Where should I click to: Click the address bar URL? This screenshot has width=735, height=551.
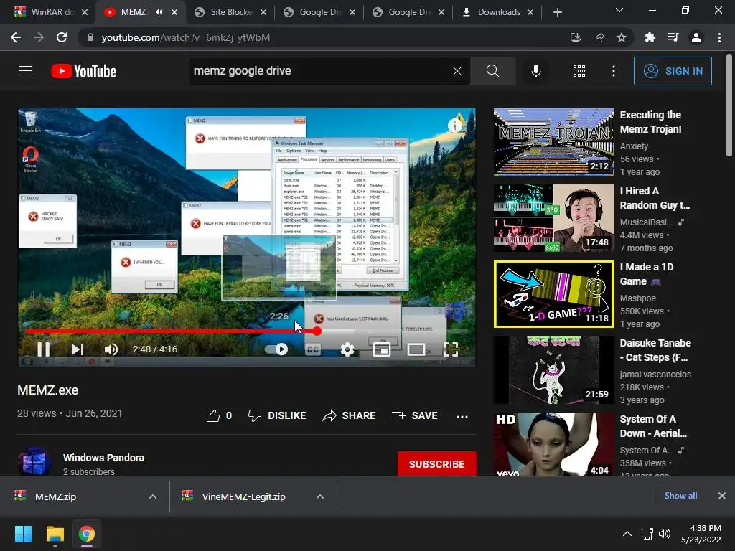[x=186, y=37]
